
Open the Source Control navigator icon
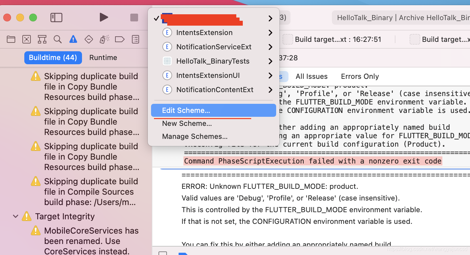tap(27, 40)
